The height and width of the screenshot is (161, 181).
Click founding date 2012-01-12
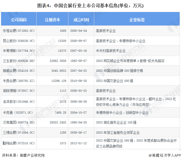(79, 143)
